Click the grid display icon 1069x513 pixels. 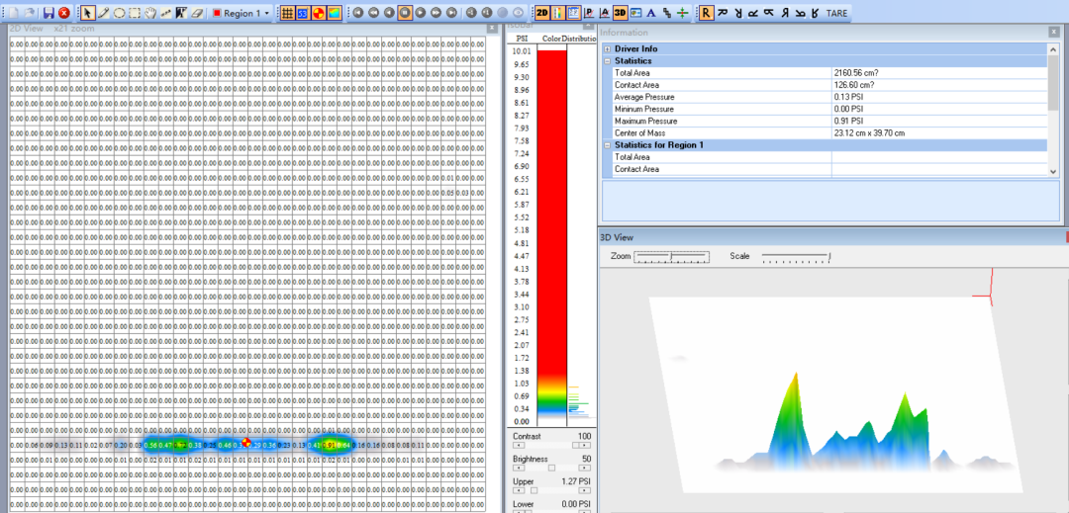[x=287, y=13]
